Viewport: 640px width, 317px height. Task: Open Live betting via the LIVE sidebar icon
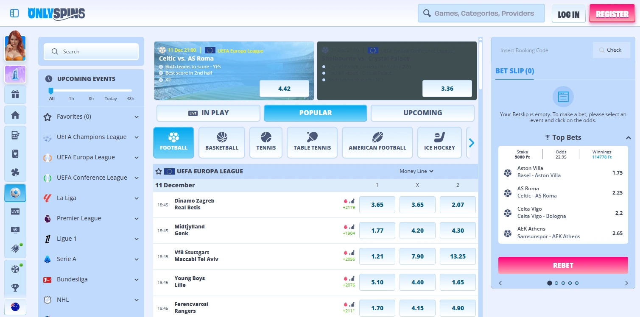(15, 211)
